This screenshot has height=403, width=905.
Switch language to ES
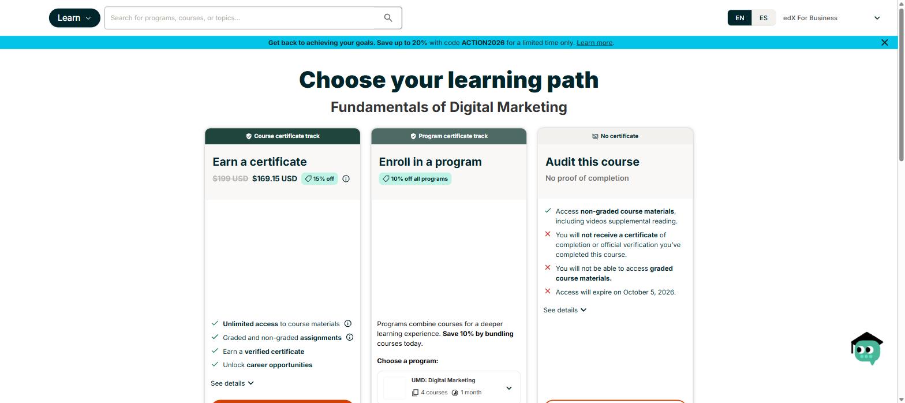pos(764,18)
